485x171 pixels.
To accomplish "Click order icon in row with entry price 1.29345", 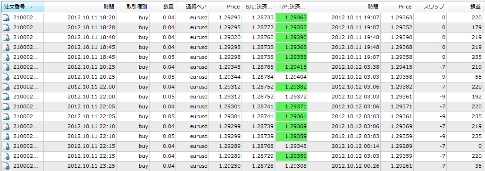I will coord(6,67).
